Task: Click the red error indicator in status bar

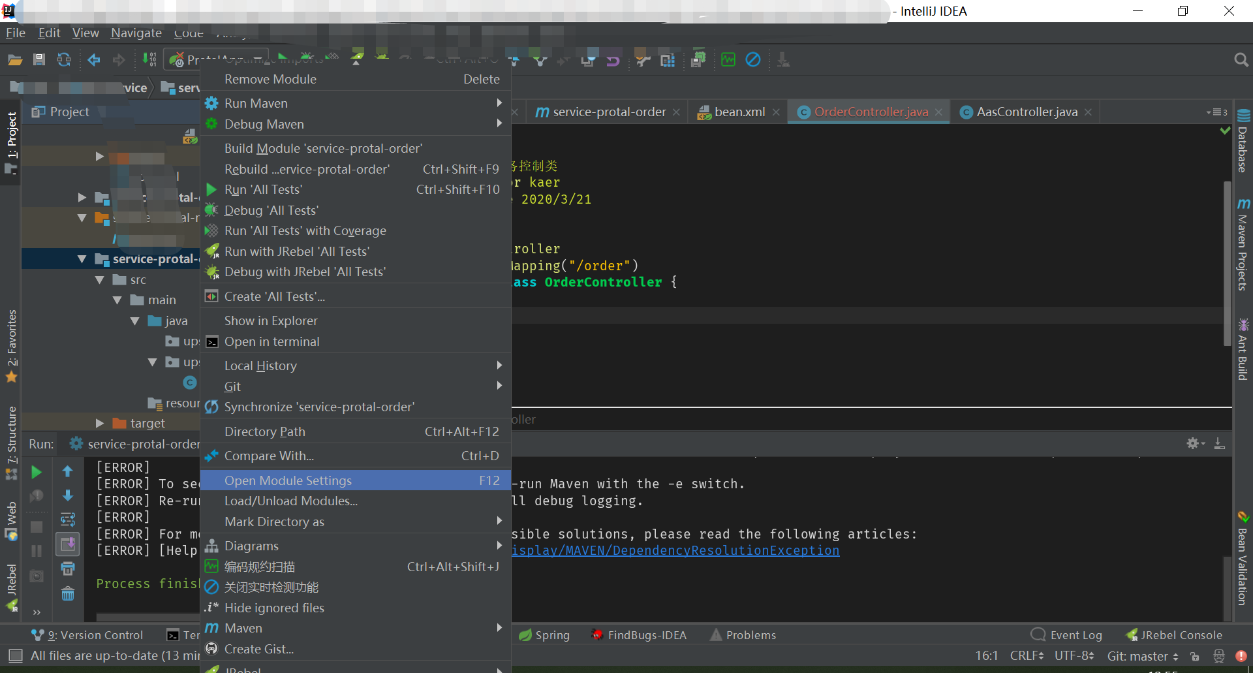Action: click(1241, 656)
